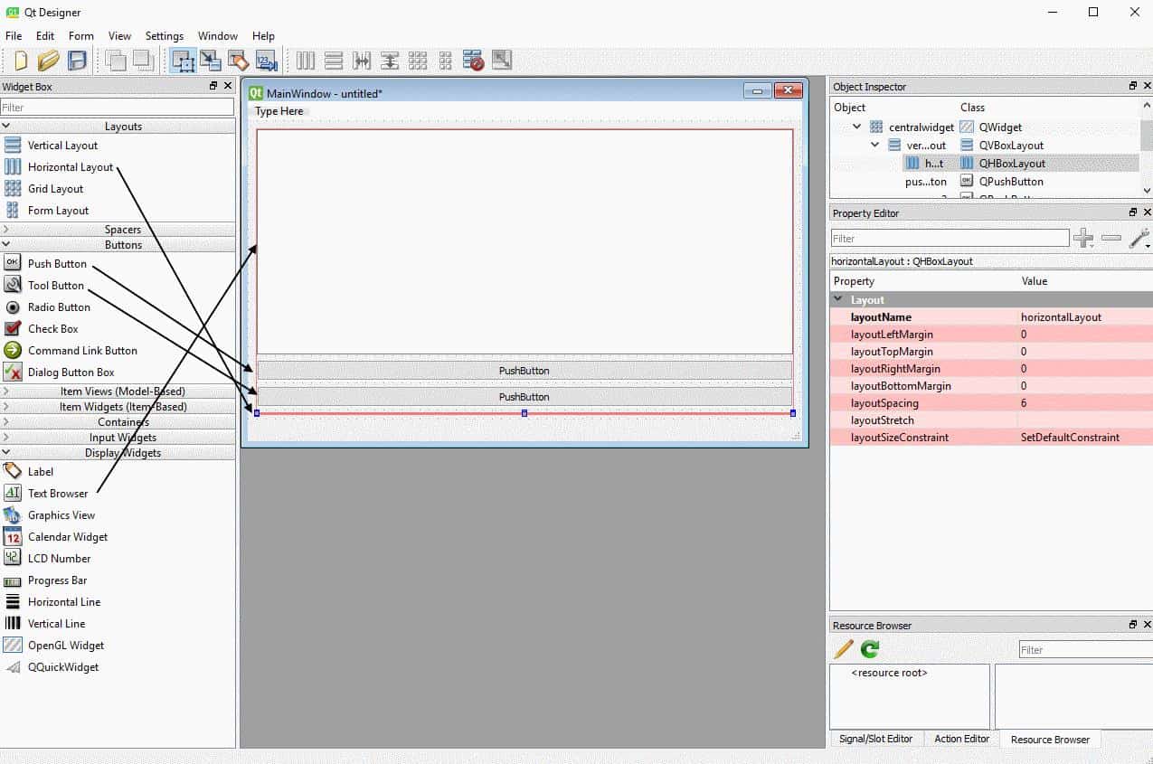Select the OpenGL Widget item

pos(66,646)
